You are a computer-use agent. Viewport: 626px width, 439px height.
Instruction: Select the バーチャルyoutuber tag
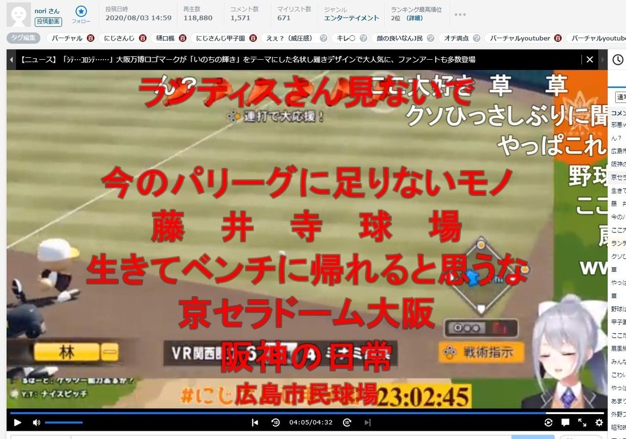click(520, 38)
